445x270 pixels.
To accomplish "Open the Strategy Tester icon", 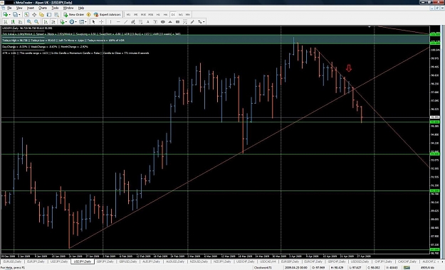I will point(56,14).
